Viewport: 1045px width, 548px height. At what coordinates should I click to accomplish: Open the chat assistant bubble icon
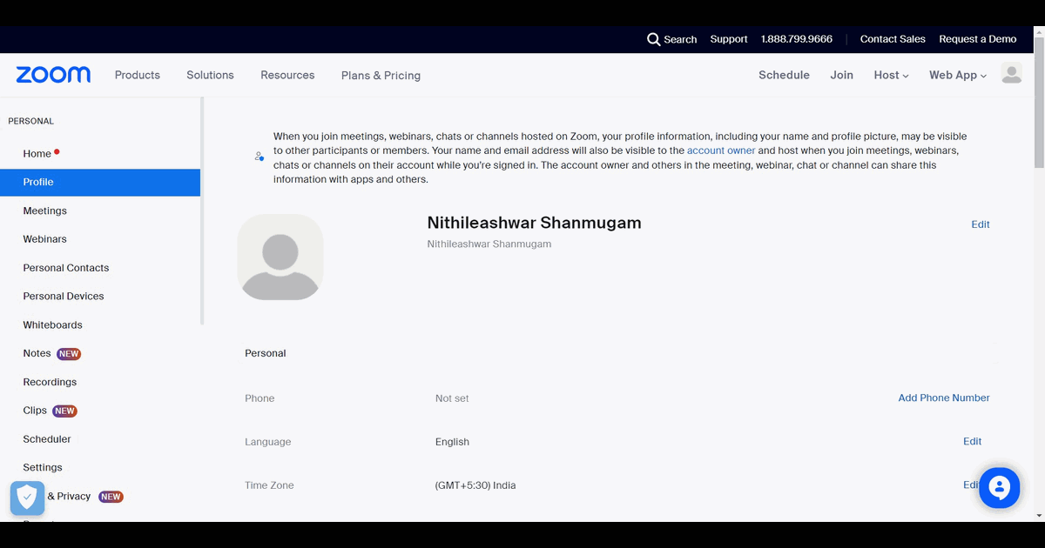pos(999,488)
